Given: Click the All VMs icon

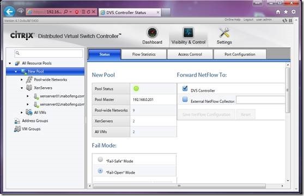Looking at the screenshot, I should coord(29,112).
